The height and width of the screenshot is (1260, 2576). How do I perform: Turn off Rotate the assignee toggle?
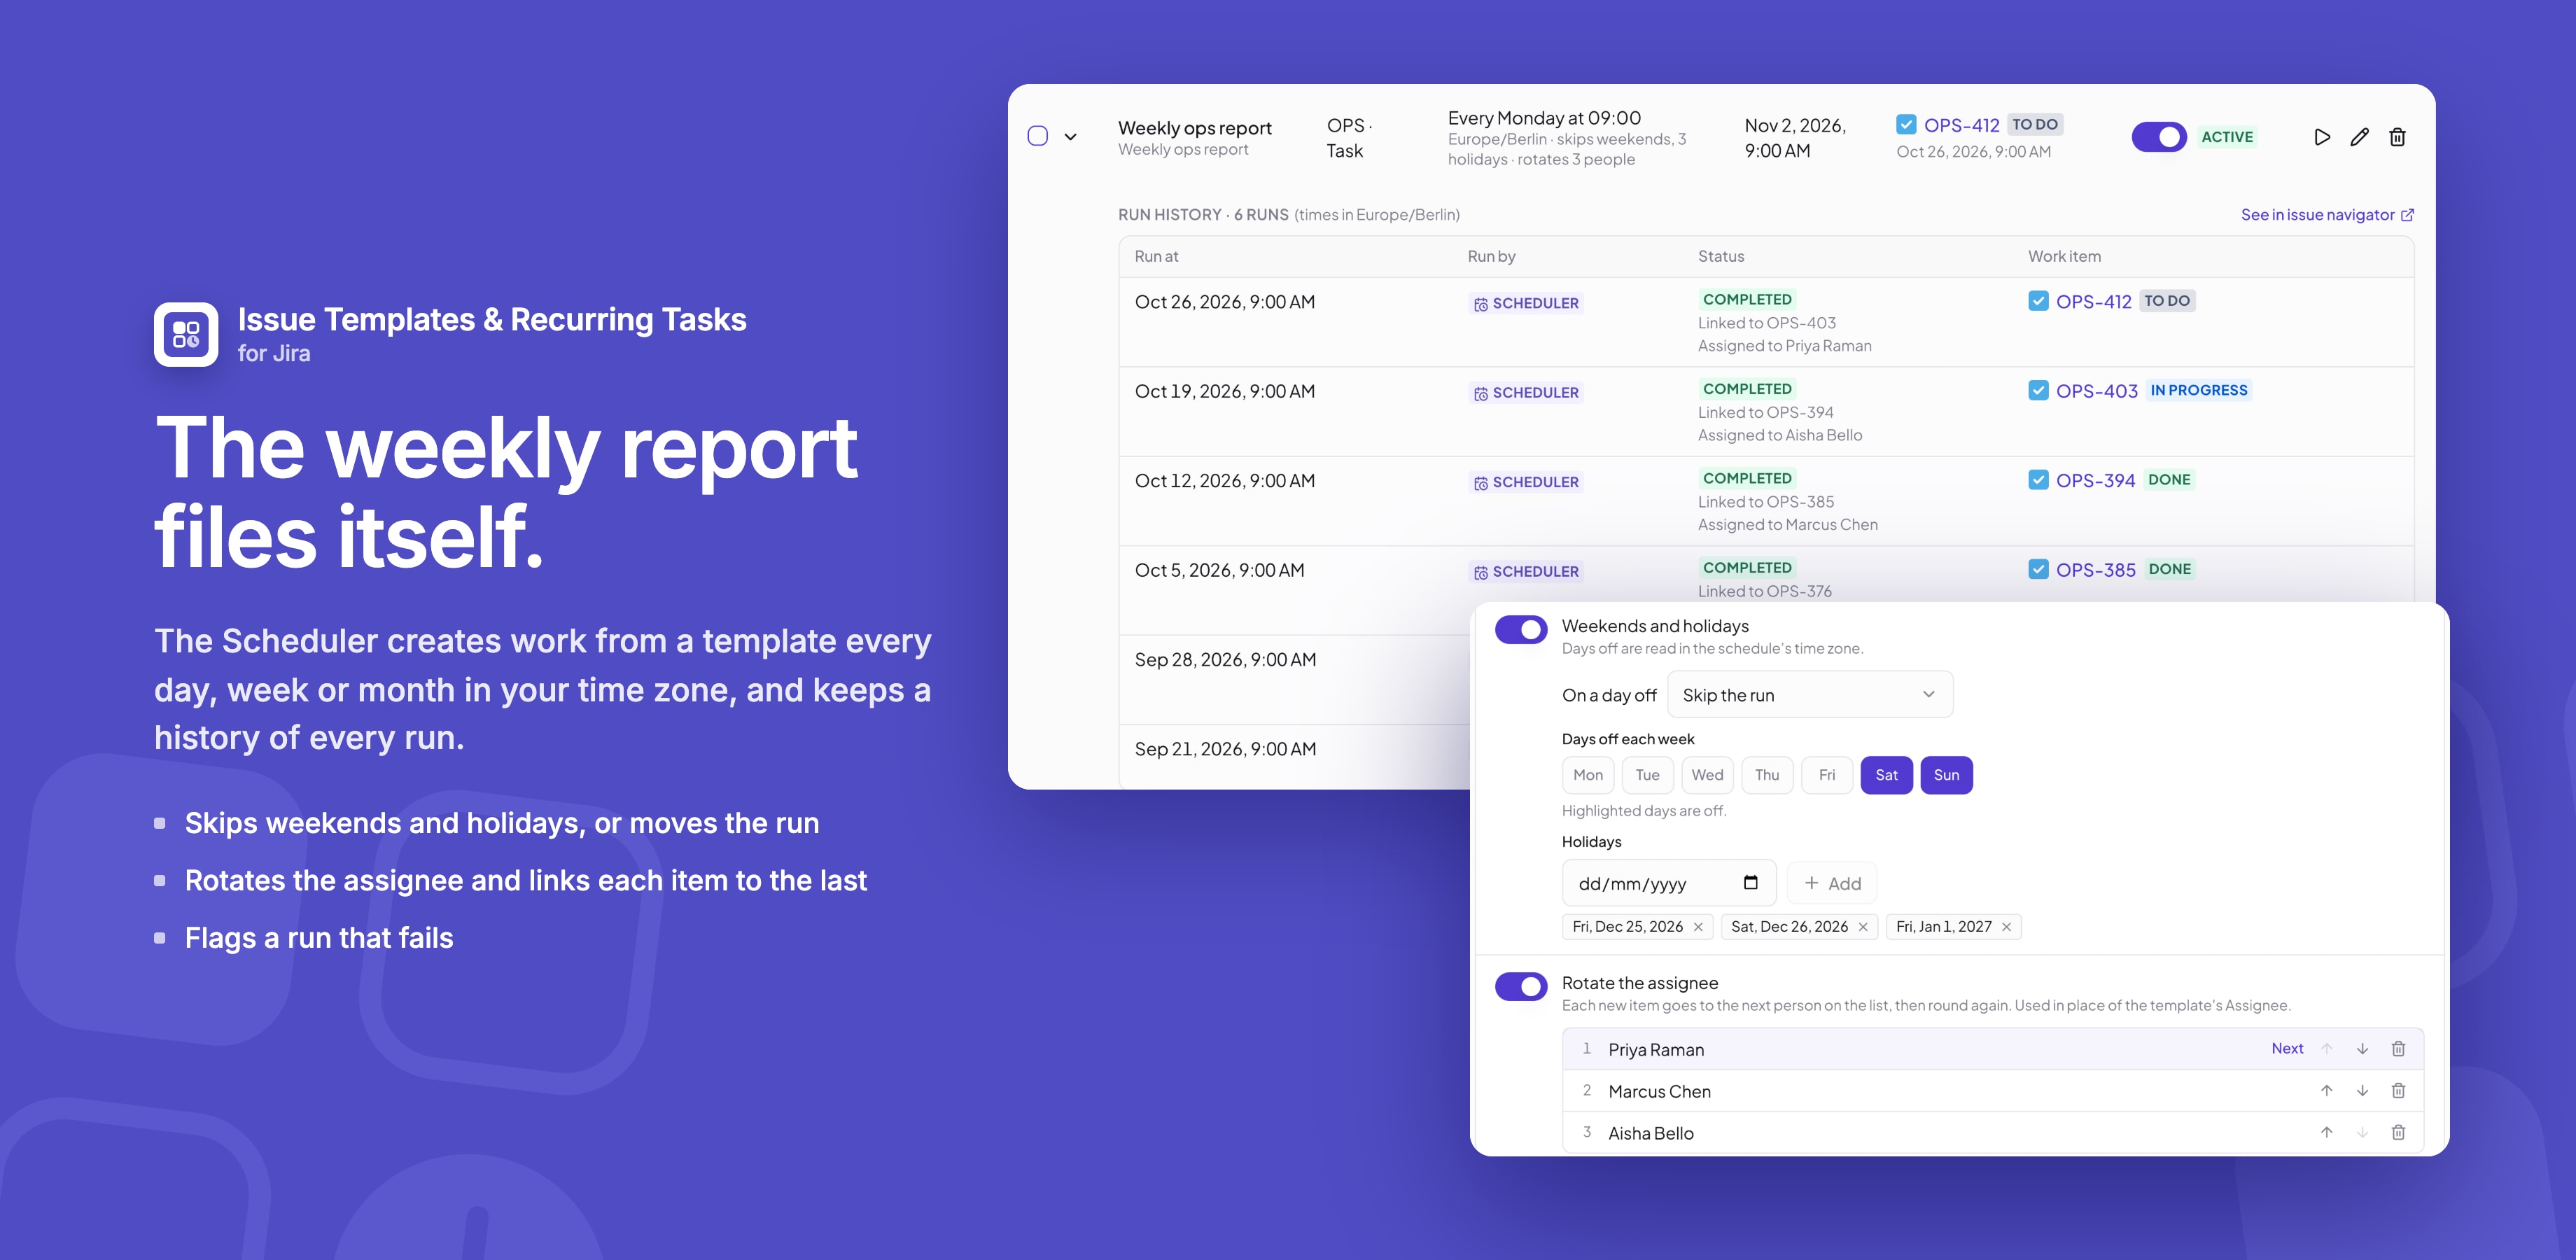coord(1521,987)
